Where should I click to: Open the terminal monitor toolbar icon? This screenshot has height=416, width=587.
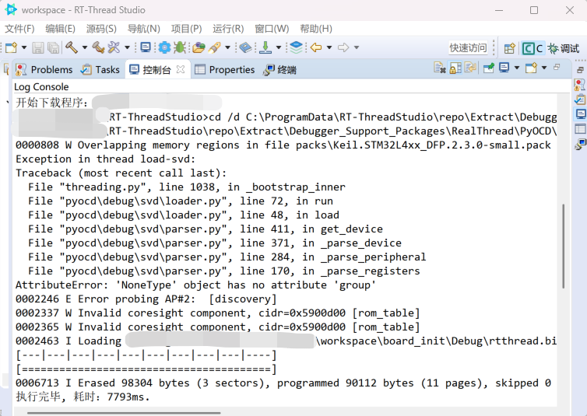pos(146,47)
